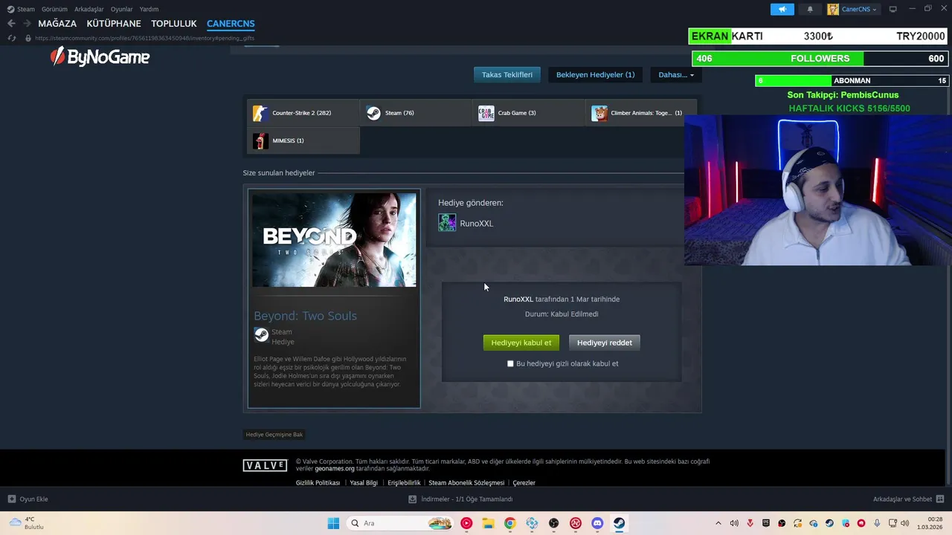The width and height of the screenshot is (952, 535).
Task: Select the Climber Animals inventory icon
Action: [x=599, y=113]
